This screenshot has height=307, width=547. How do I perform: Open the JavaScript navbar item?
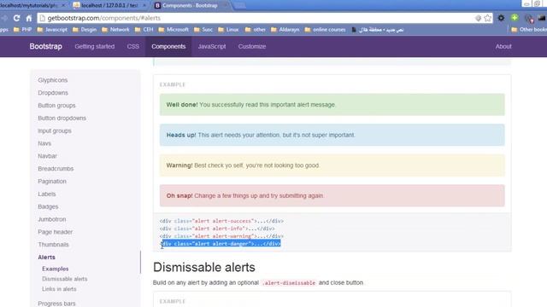[x=212, y=46]
